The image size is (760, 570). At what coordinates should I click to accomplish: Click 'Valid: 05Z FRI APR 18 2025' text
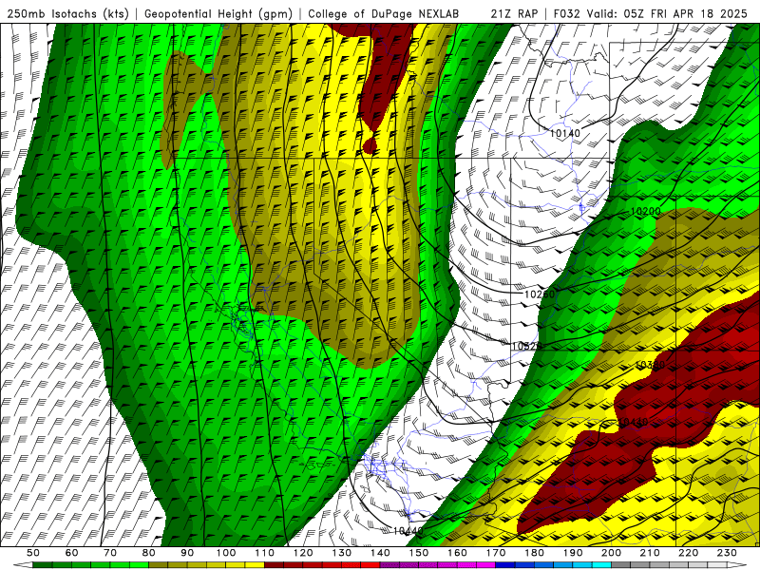click(667, 13)
